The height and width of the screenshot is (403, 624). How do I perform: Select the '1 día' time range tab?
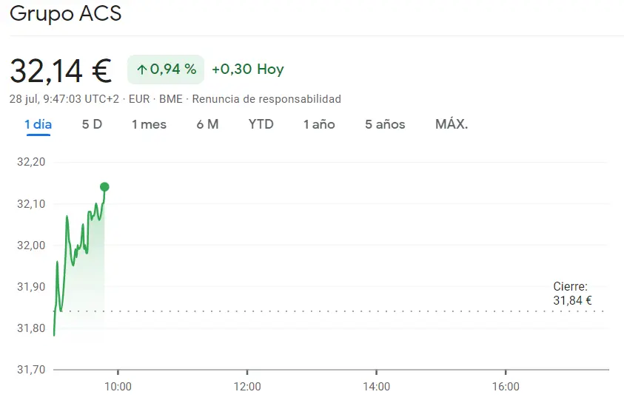pos(38,124)
